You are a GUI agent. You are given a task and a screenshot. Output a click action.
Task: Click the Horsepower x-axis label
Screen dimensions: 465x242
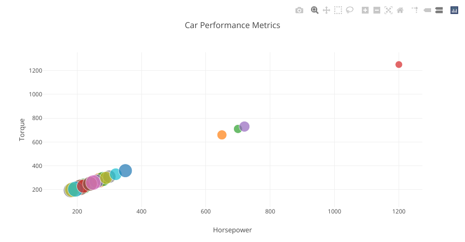coord(232,230)
